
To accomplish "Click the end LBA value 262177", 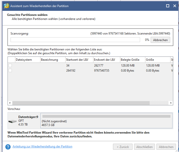I will [x=99, y=66].
